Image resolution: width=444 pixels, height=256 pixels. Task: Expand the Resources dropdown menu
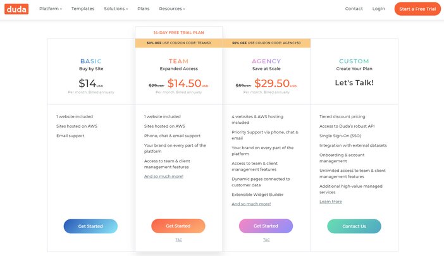[172, 9]
